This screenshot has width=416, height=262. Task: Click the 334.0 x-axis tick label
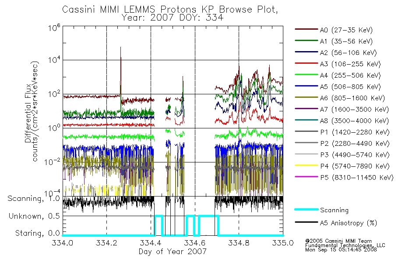(x=62, y=243)
